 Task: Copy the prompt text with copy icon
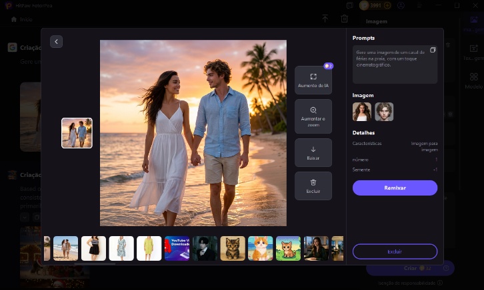click(432, 51)
